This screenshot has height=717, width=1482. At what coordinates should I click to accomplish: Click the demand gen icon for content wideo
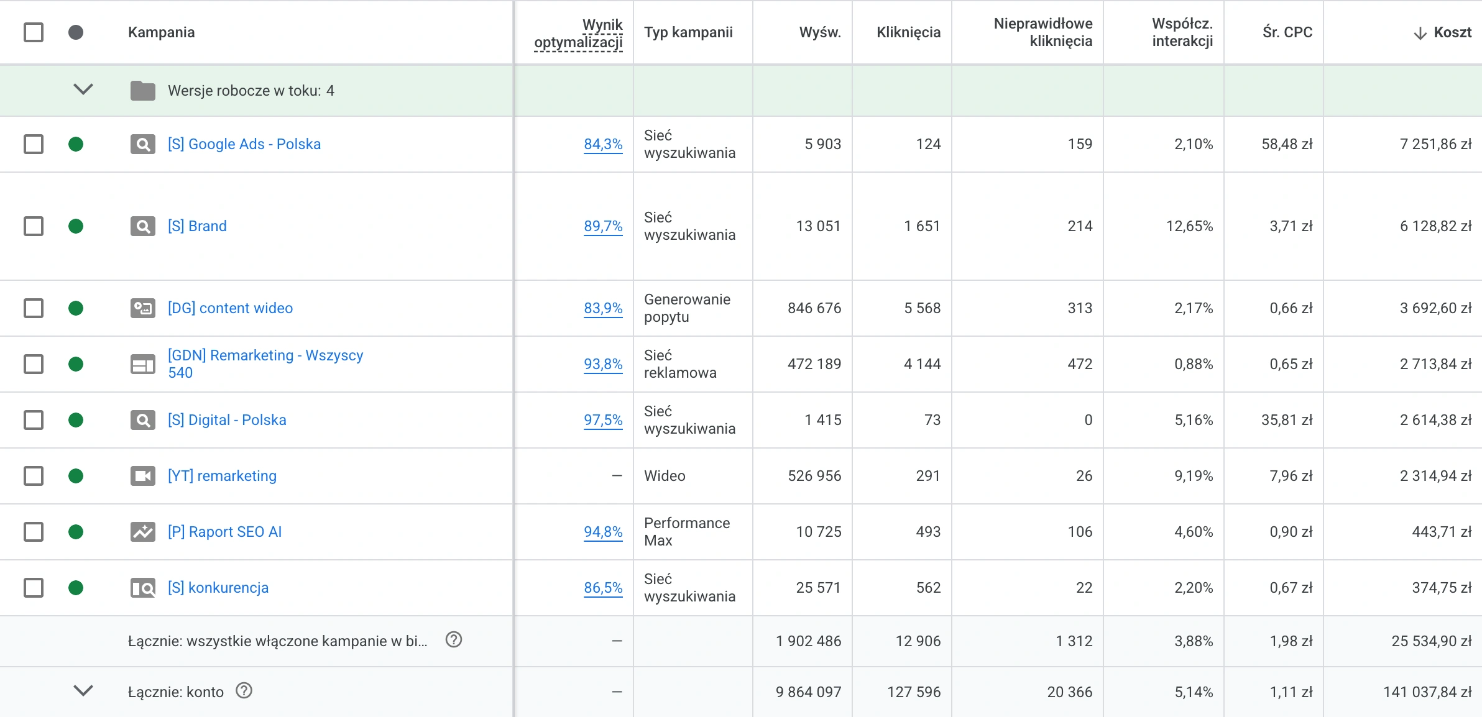tap(143, 309)
